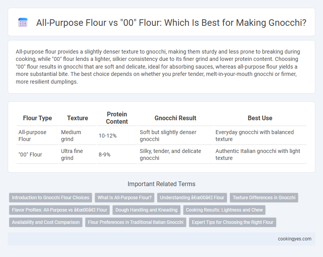The image size is (323, 257).
Task: Click 'Silky, tender, and delicate gnocchi' cell
Action: (x=175, y=155)
